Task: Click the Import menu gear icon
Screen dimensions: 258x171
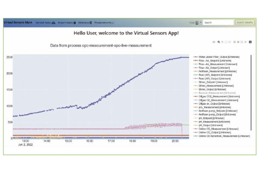Action: pyautogui.click(x=75, y=23)
